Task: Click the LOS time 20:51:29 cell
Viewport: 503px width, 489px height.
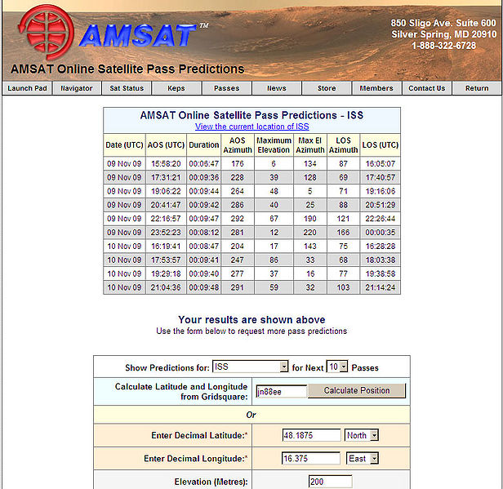Action: (x=381, y=205)
